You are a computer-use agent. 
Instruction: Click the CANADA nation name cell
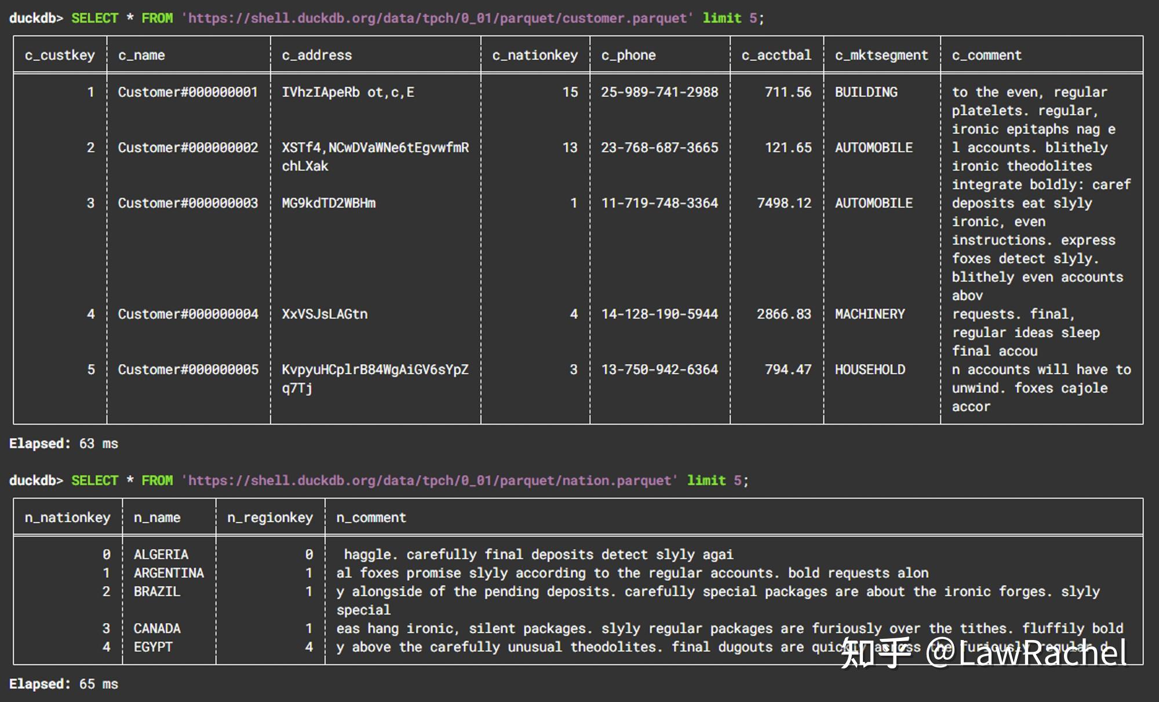click(x=157, y=628)
